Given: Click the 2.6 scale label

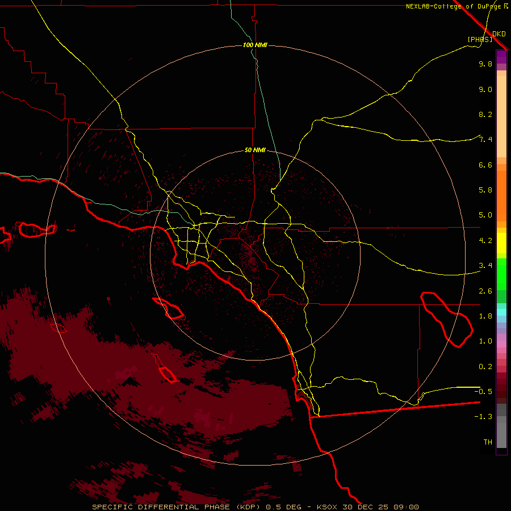Looking at the screenshot, I should [x=485, y=291].
